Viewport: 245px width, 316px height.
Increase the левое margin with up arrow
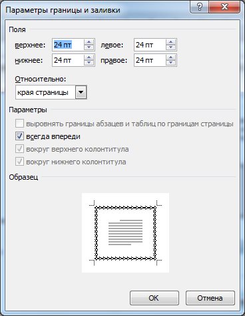(170, 42)
